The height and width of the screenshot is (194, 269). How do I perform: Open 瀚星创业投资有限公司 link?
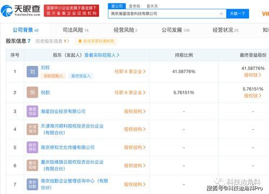click(x=63, y=112)
